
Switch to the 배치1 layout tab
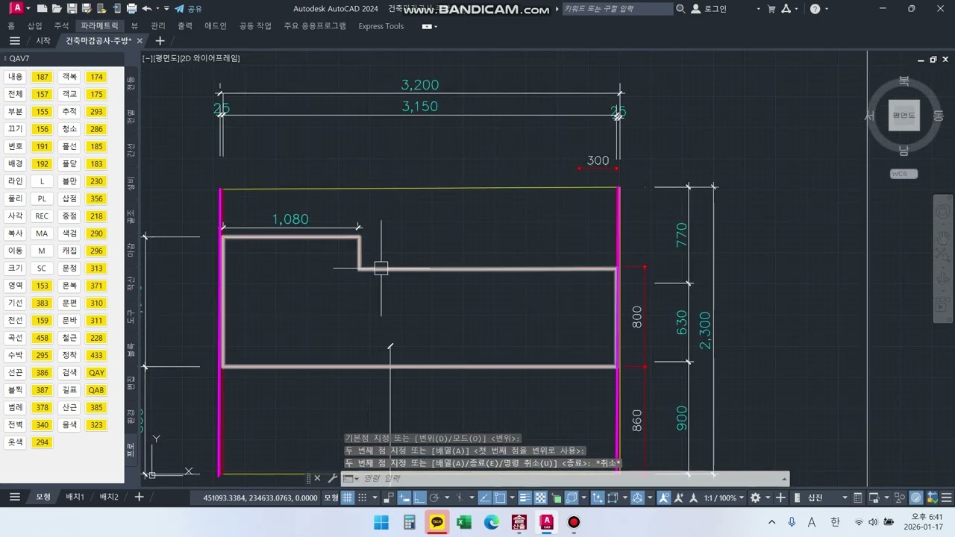75,497
